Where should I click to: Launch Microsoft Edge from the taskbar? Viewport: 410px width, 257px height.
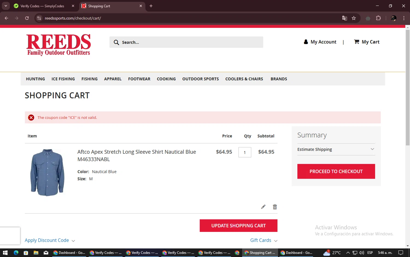pos(16,253)
